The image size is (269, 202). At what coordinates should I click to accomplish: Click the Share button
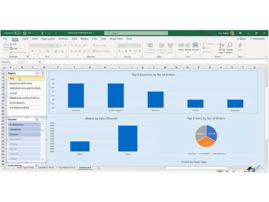[241, 39]
